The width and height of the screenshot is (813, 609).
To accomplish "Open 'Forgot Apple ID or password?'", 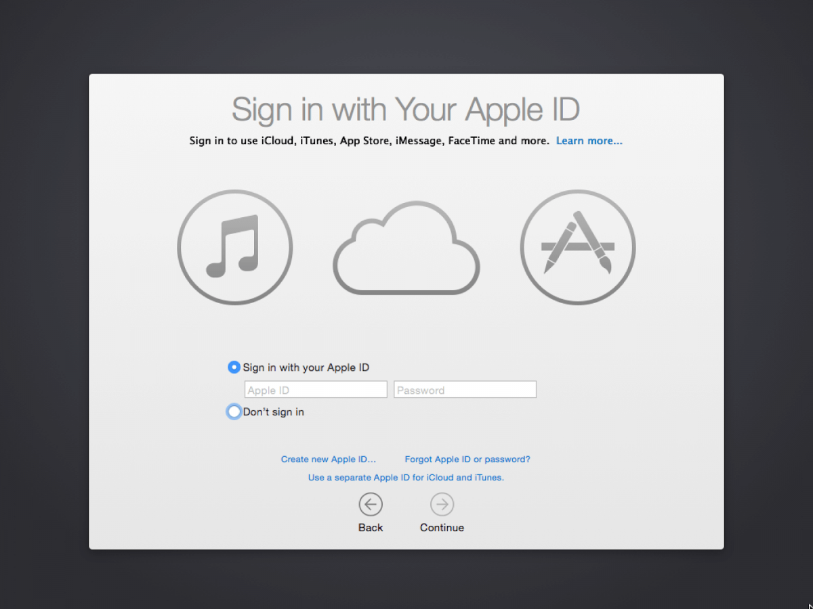I will [467, 459].
